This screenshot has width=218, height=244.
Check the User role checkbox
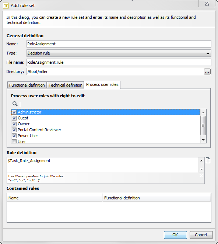tap(14, 142)
